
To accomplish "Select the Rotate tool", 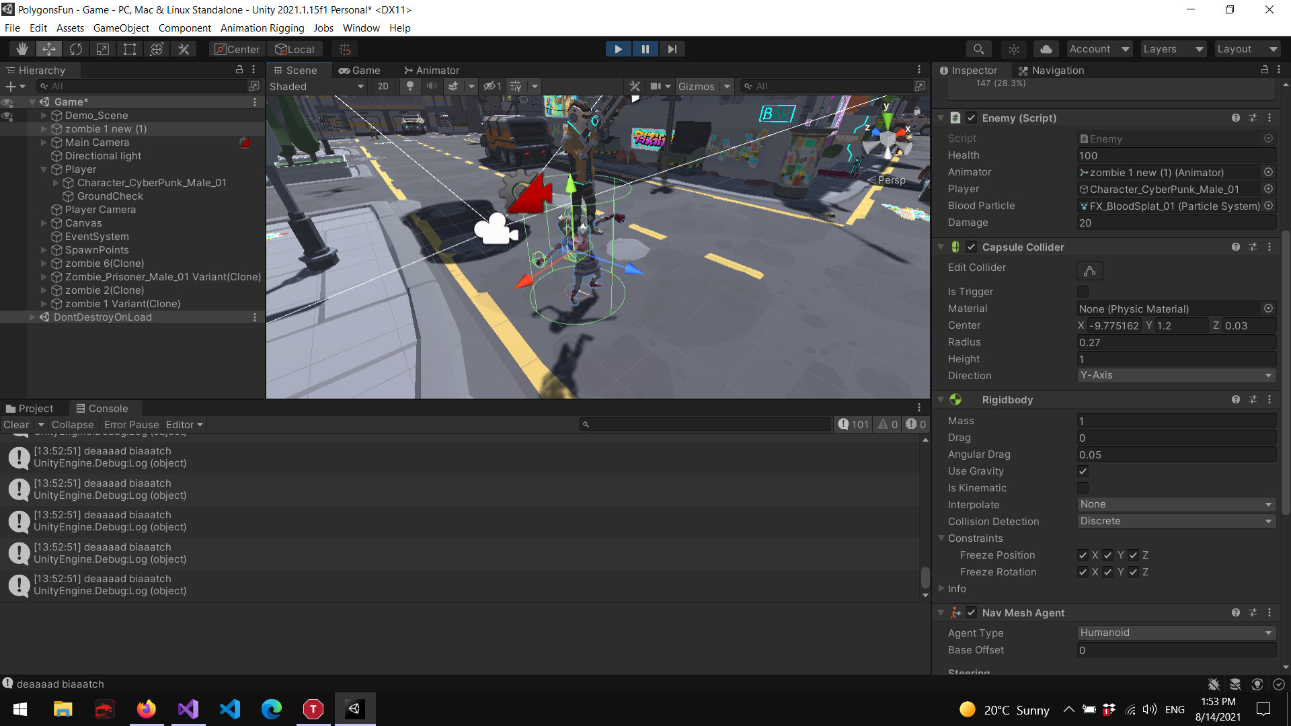I will tap(76, 48).
